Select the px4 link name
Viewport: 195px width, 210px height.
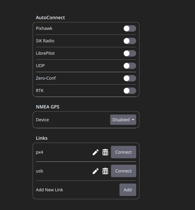click(40, 152)
